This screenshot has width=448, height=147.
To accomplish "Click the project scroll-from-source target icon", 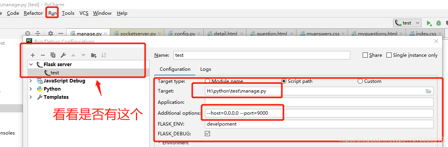I will point(28,33).
